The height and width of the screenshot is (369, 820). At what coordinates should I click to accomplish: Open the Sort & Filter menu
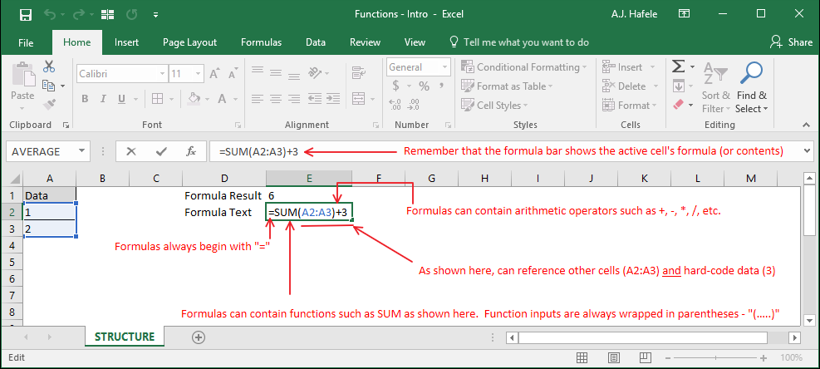716,87
